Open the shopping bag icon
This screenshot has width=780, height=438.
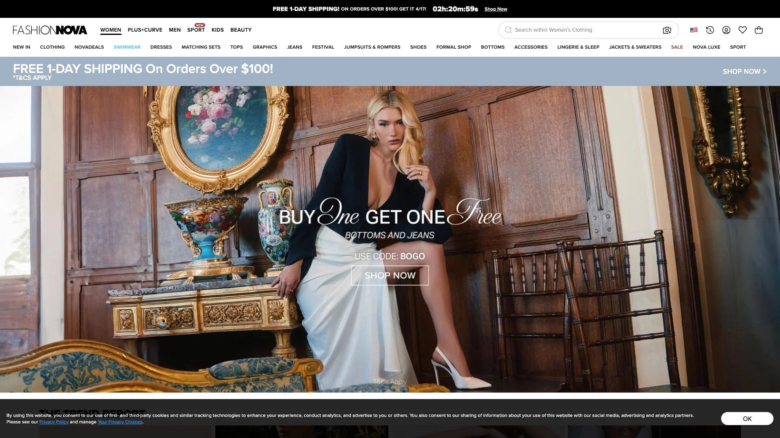[x=758, y=30]
